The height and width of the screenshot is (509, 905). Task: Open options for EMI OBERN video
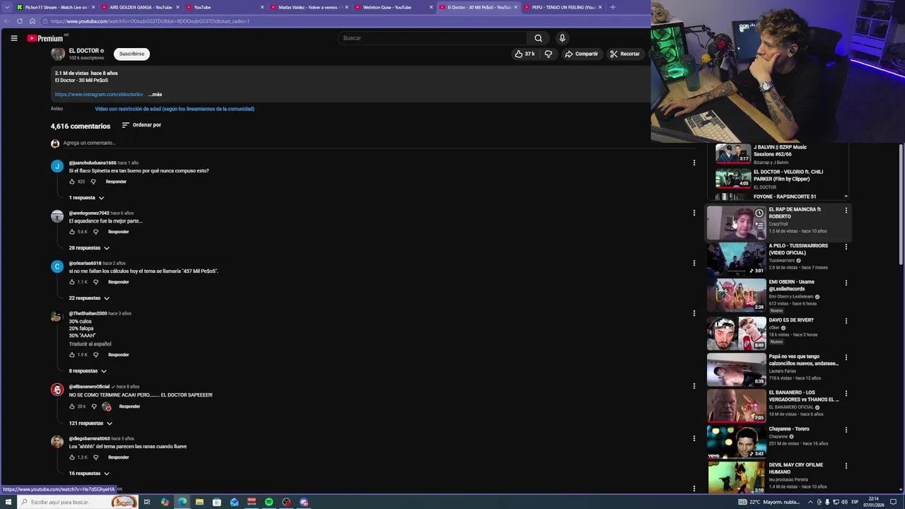pyautogui.click(x=846, y=283)
